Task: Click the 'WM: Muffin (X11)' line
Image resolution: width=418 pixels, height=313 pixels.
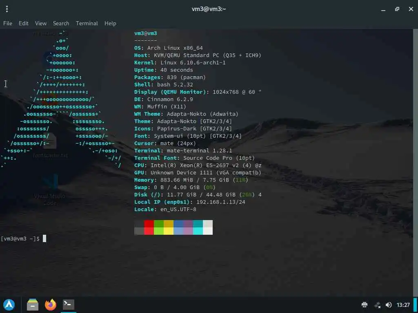Action: coord(160,106)
